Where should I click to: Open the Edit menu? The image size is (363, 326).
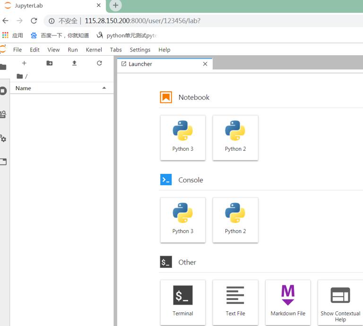[35, 50]
